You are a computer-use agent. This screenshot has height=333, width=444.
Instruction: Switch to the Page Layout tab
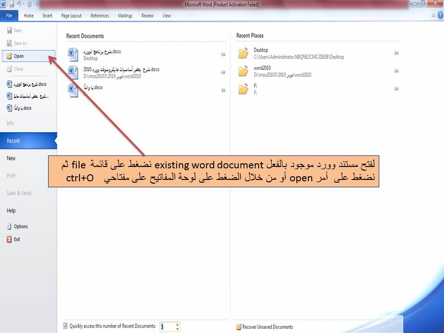[71, 16]
